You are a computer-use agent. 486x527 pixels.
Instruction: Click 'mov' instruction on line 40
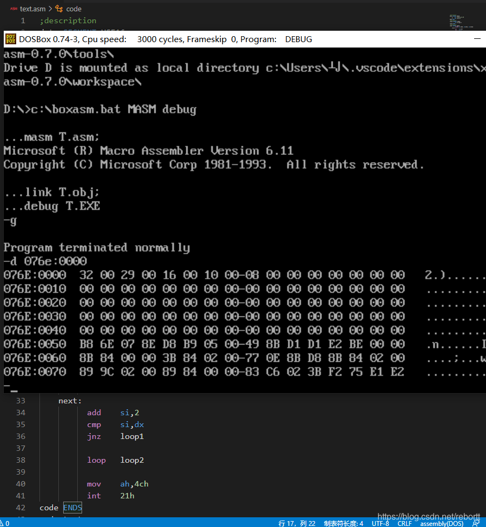pos(94,484)
